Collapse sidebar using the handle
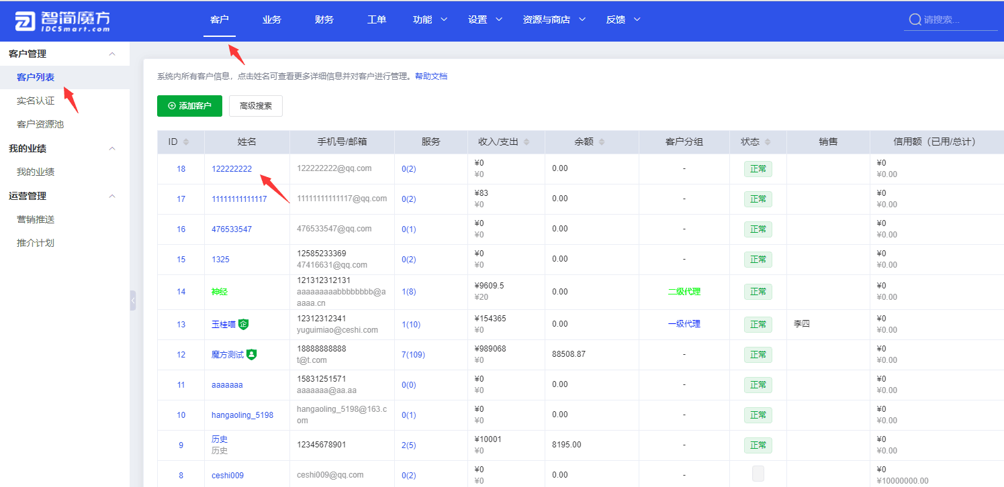 coord(133,301)
